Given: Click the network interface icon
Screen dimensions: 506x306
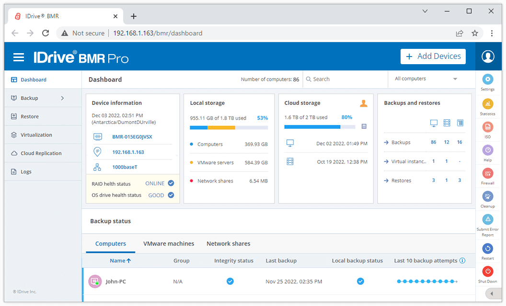Looking at the screenshot, I should tap(97, 167).
